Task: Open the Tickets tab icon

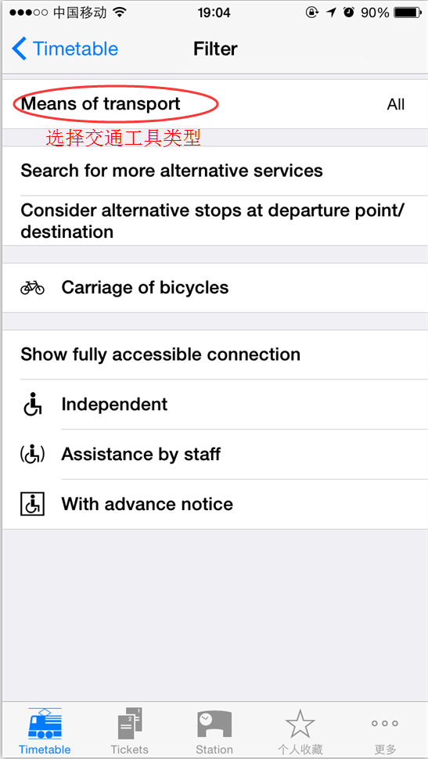Action: (x=129, y=724)
